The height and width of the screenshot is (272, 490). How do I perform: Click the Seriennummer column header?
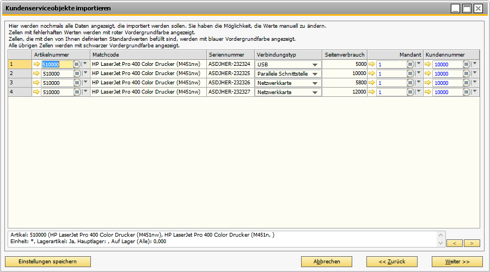coord(231,54)
